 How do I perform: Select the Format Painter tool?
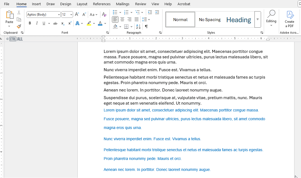point(19,26)
